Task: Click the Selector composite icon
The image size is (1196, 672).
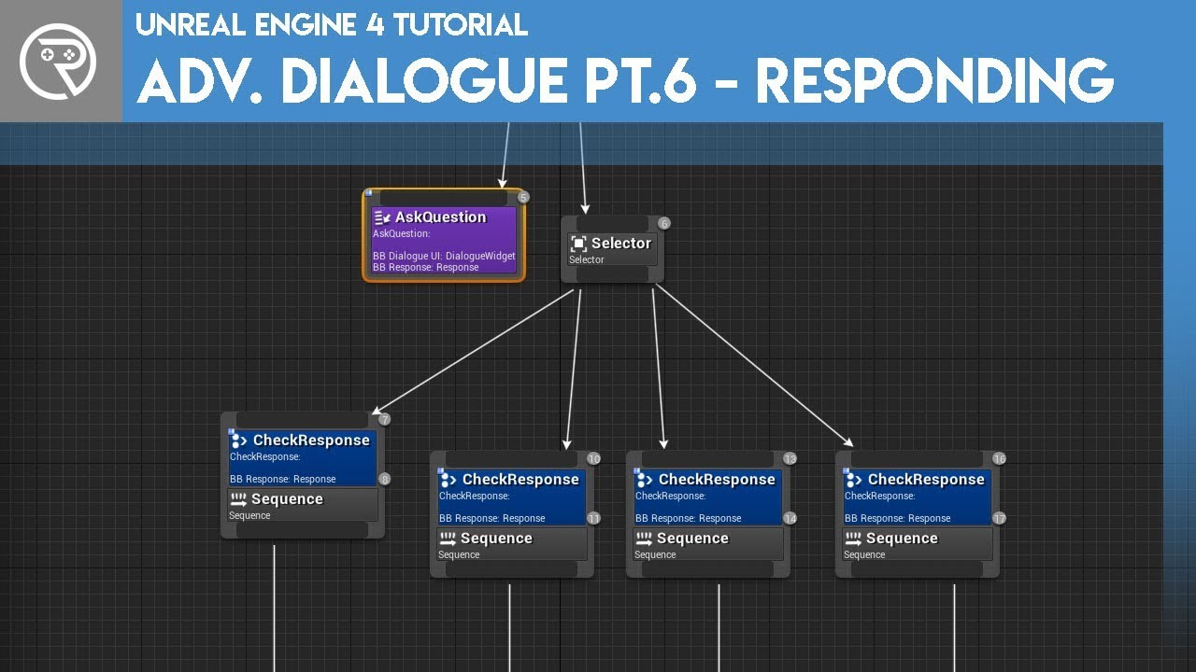Action: pos(578,244)
